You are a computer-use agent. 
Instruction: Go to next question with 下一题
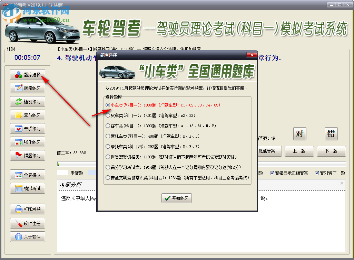coord(331,151)
